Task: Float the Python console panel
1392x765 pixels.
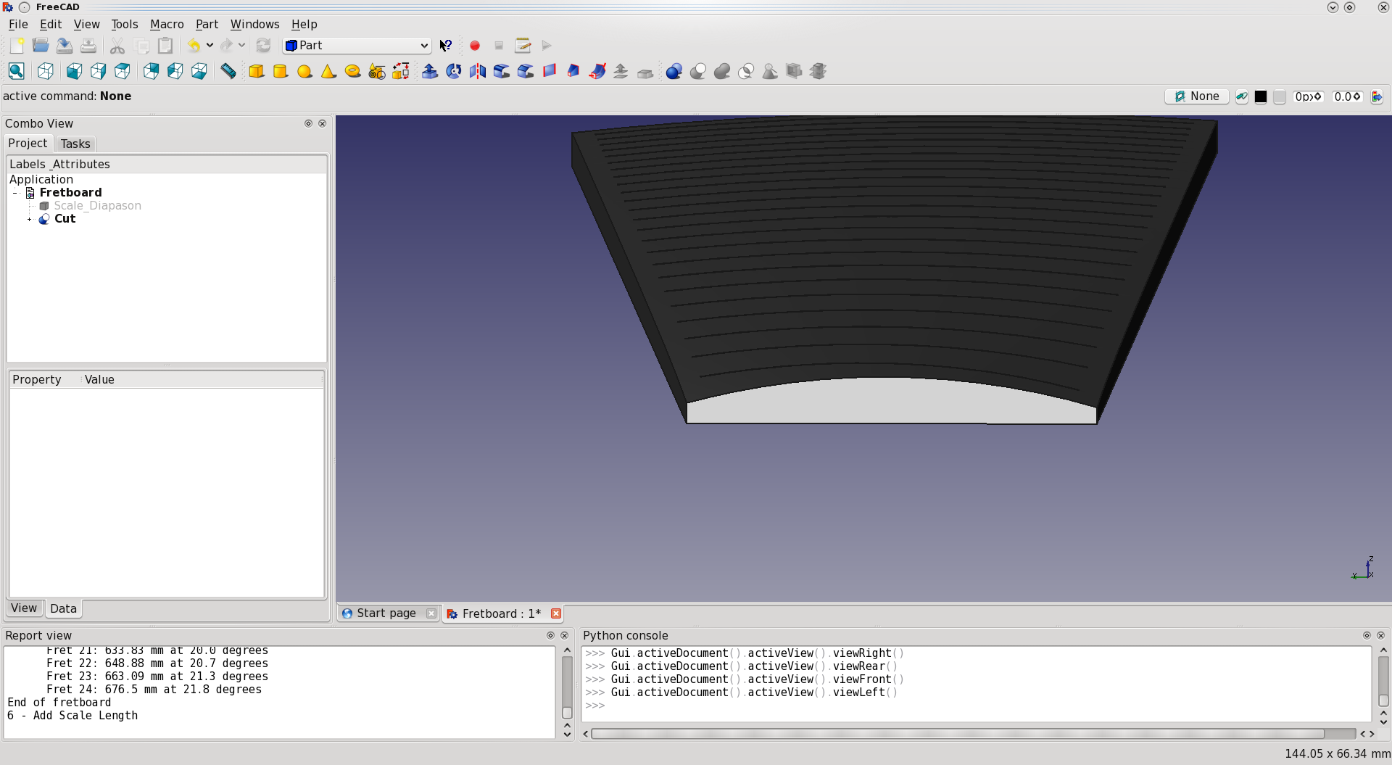Action: pos(1367,635)
